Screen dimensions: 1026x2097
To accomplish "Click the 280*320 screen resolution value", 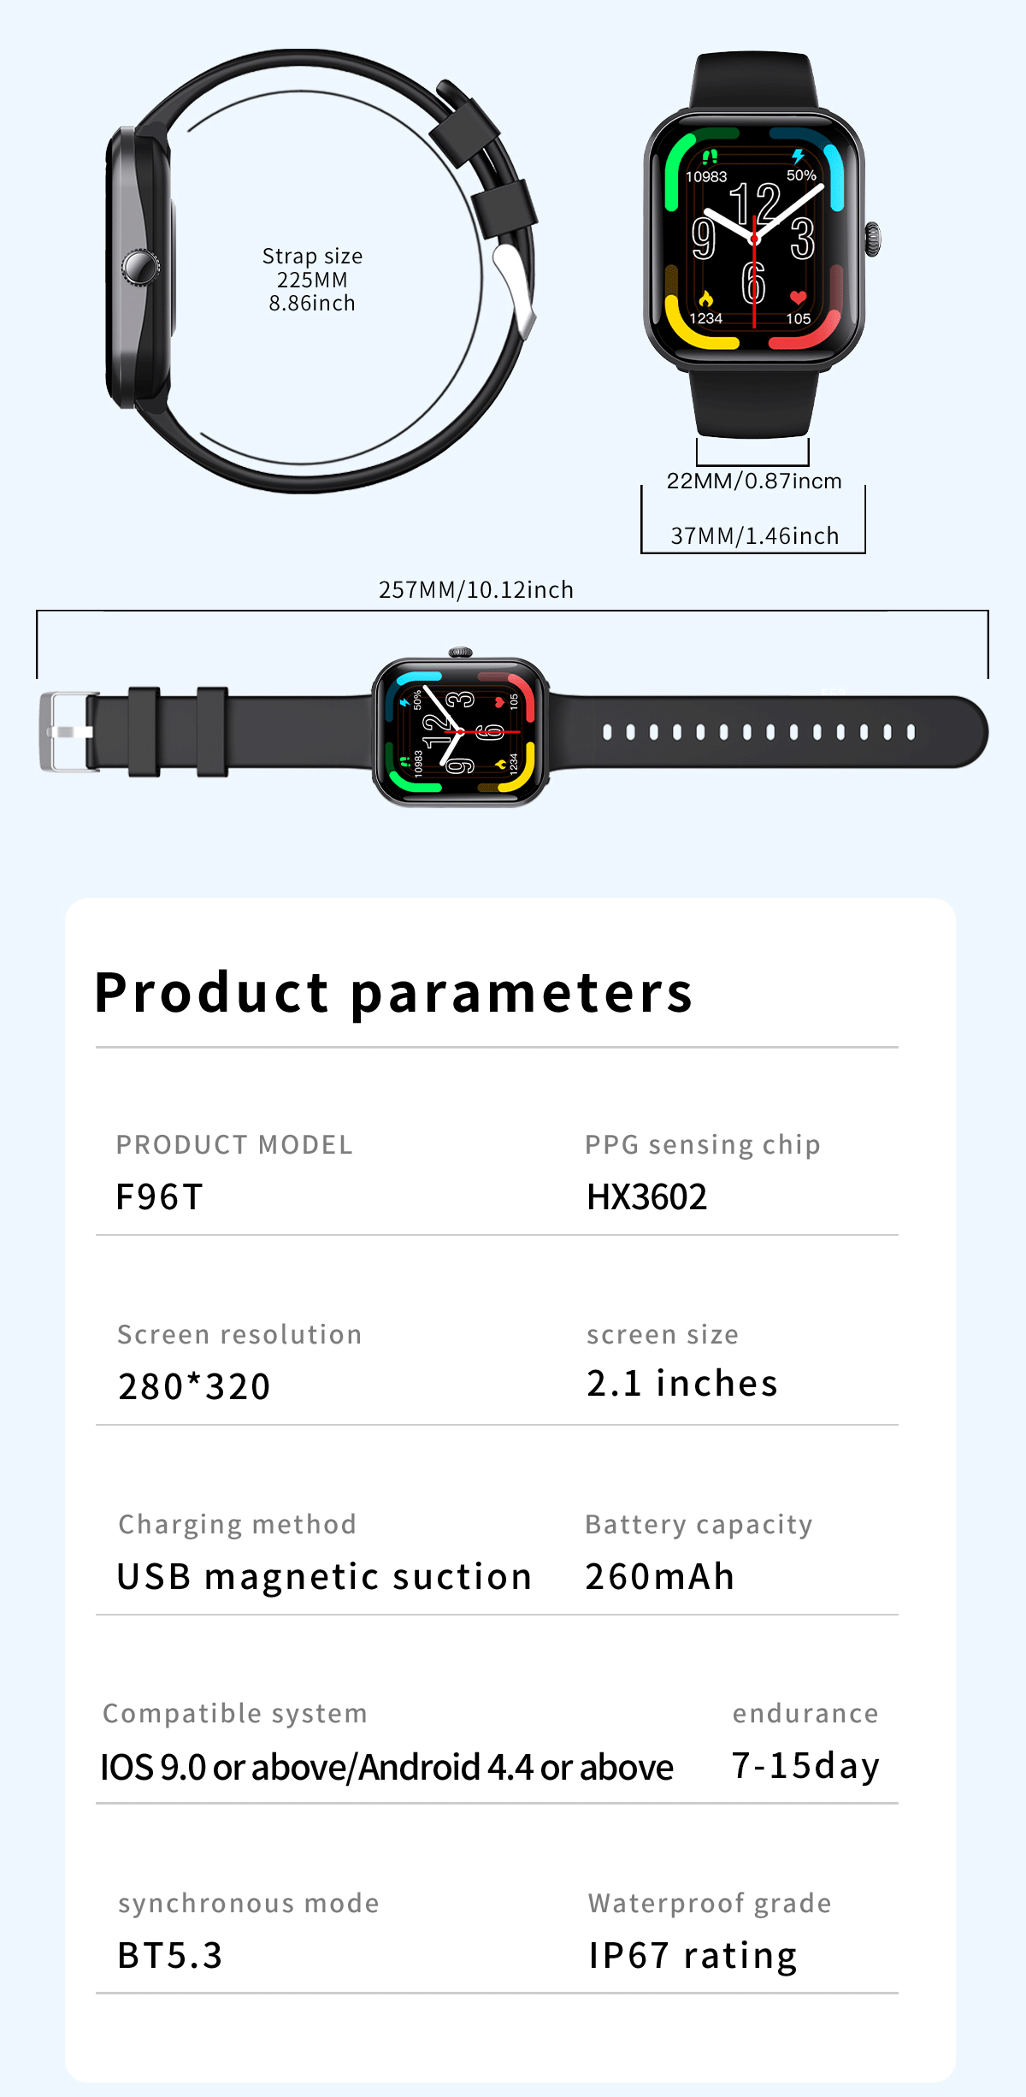I will (194, 1387).
